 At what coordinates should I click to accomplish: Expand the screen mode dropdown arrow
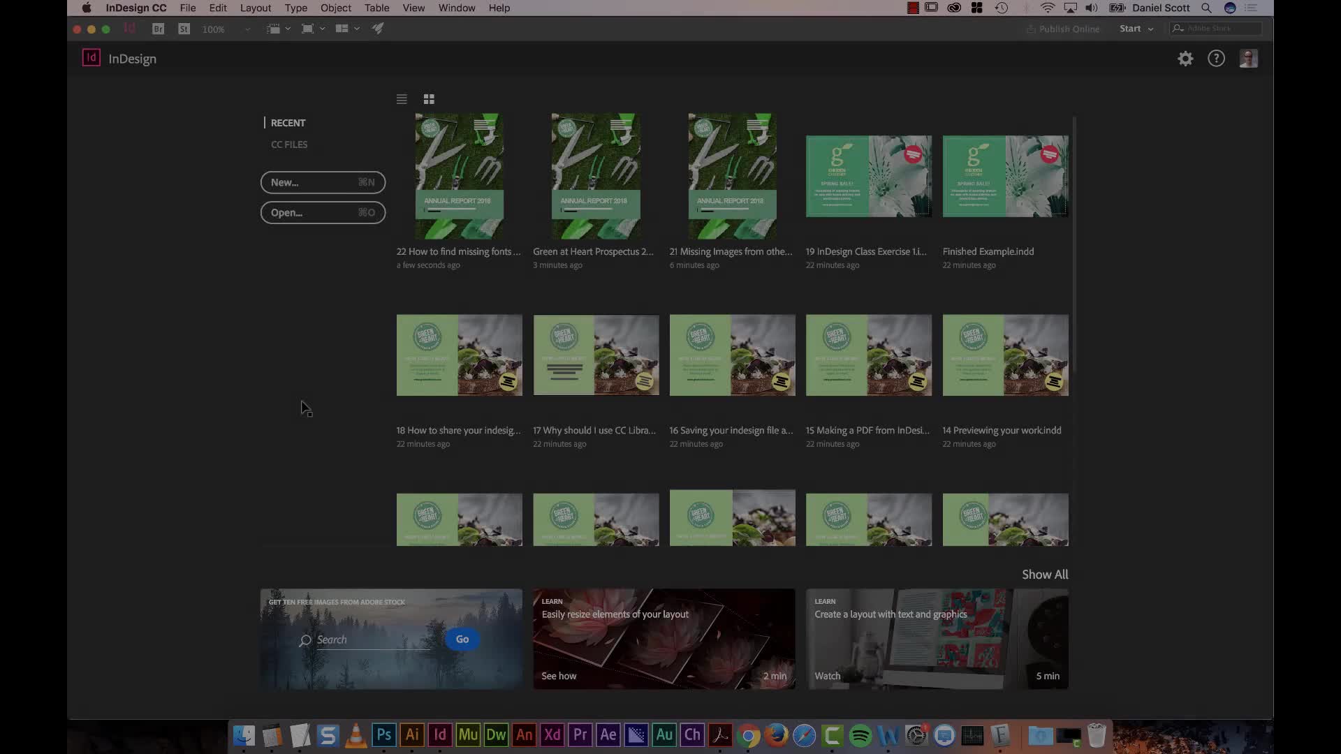coord(322,29)
